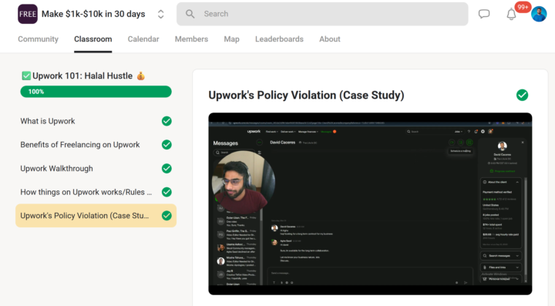This screenshot has width=555, height=306.
Task: Click the settings gear icon in video
Action: point(483,131)
